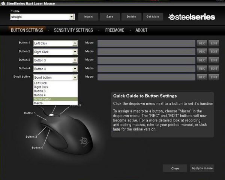Open the FreeMove tab
Screen dimensions: 225x180
[115, 30]
